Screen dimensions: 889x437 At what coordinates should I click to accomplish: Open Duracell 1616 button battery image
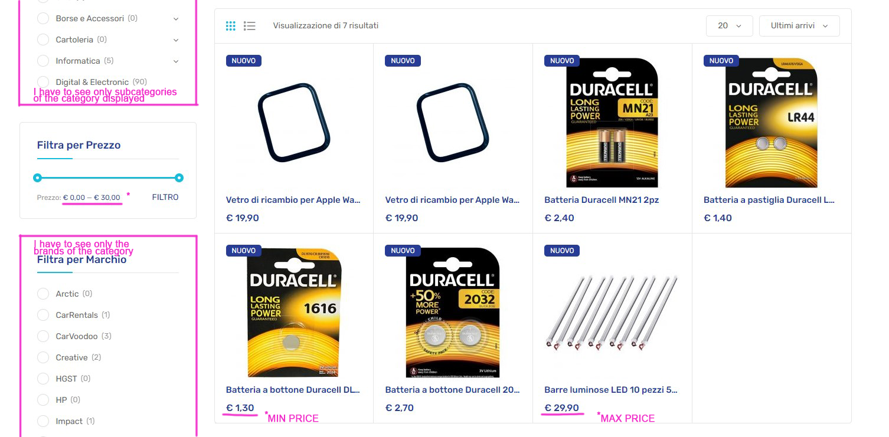click(294, 313)
